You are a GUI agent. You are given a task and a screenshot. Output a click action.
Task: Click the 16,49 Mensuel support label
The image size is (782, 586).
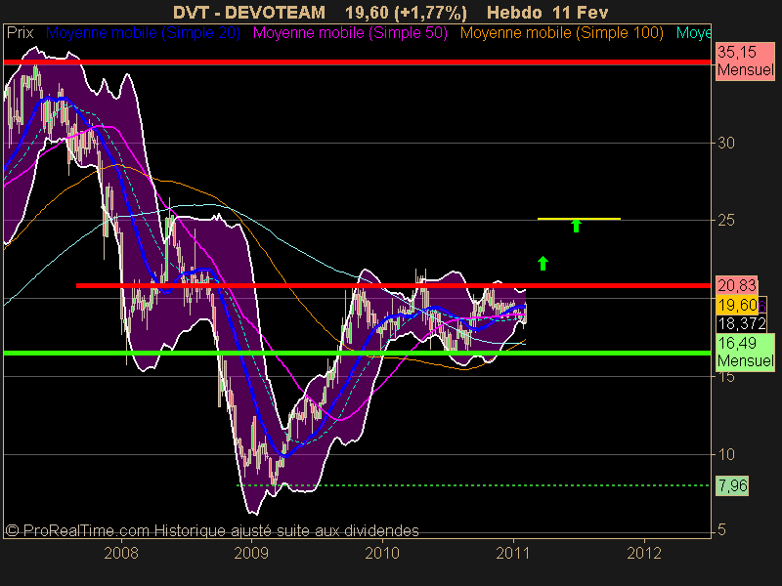click(745, 352)
